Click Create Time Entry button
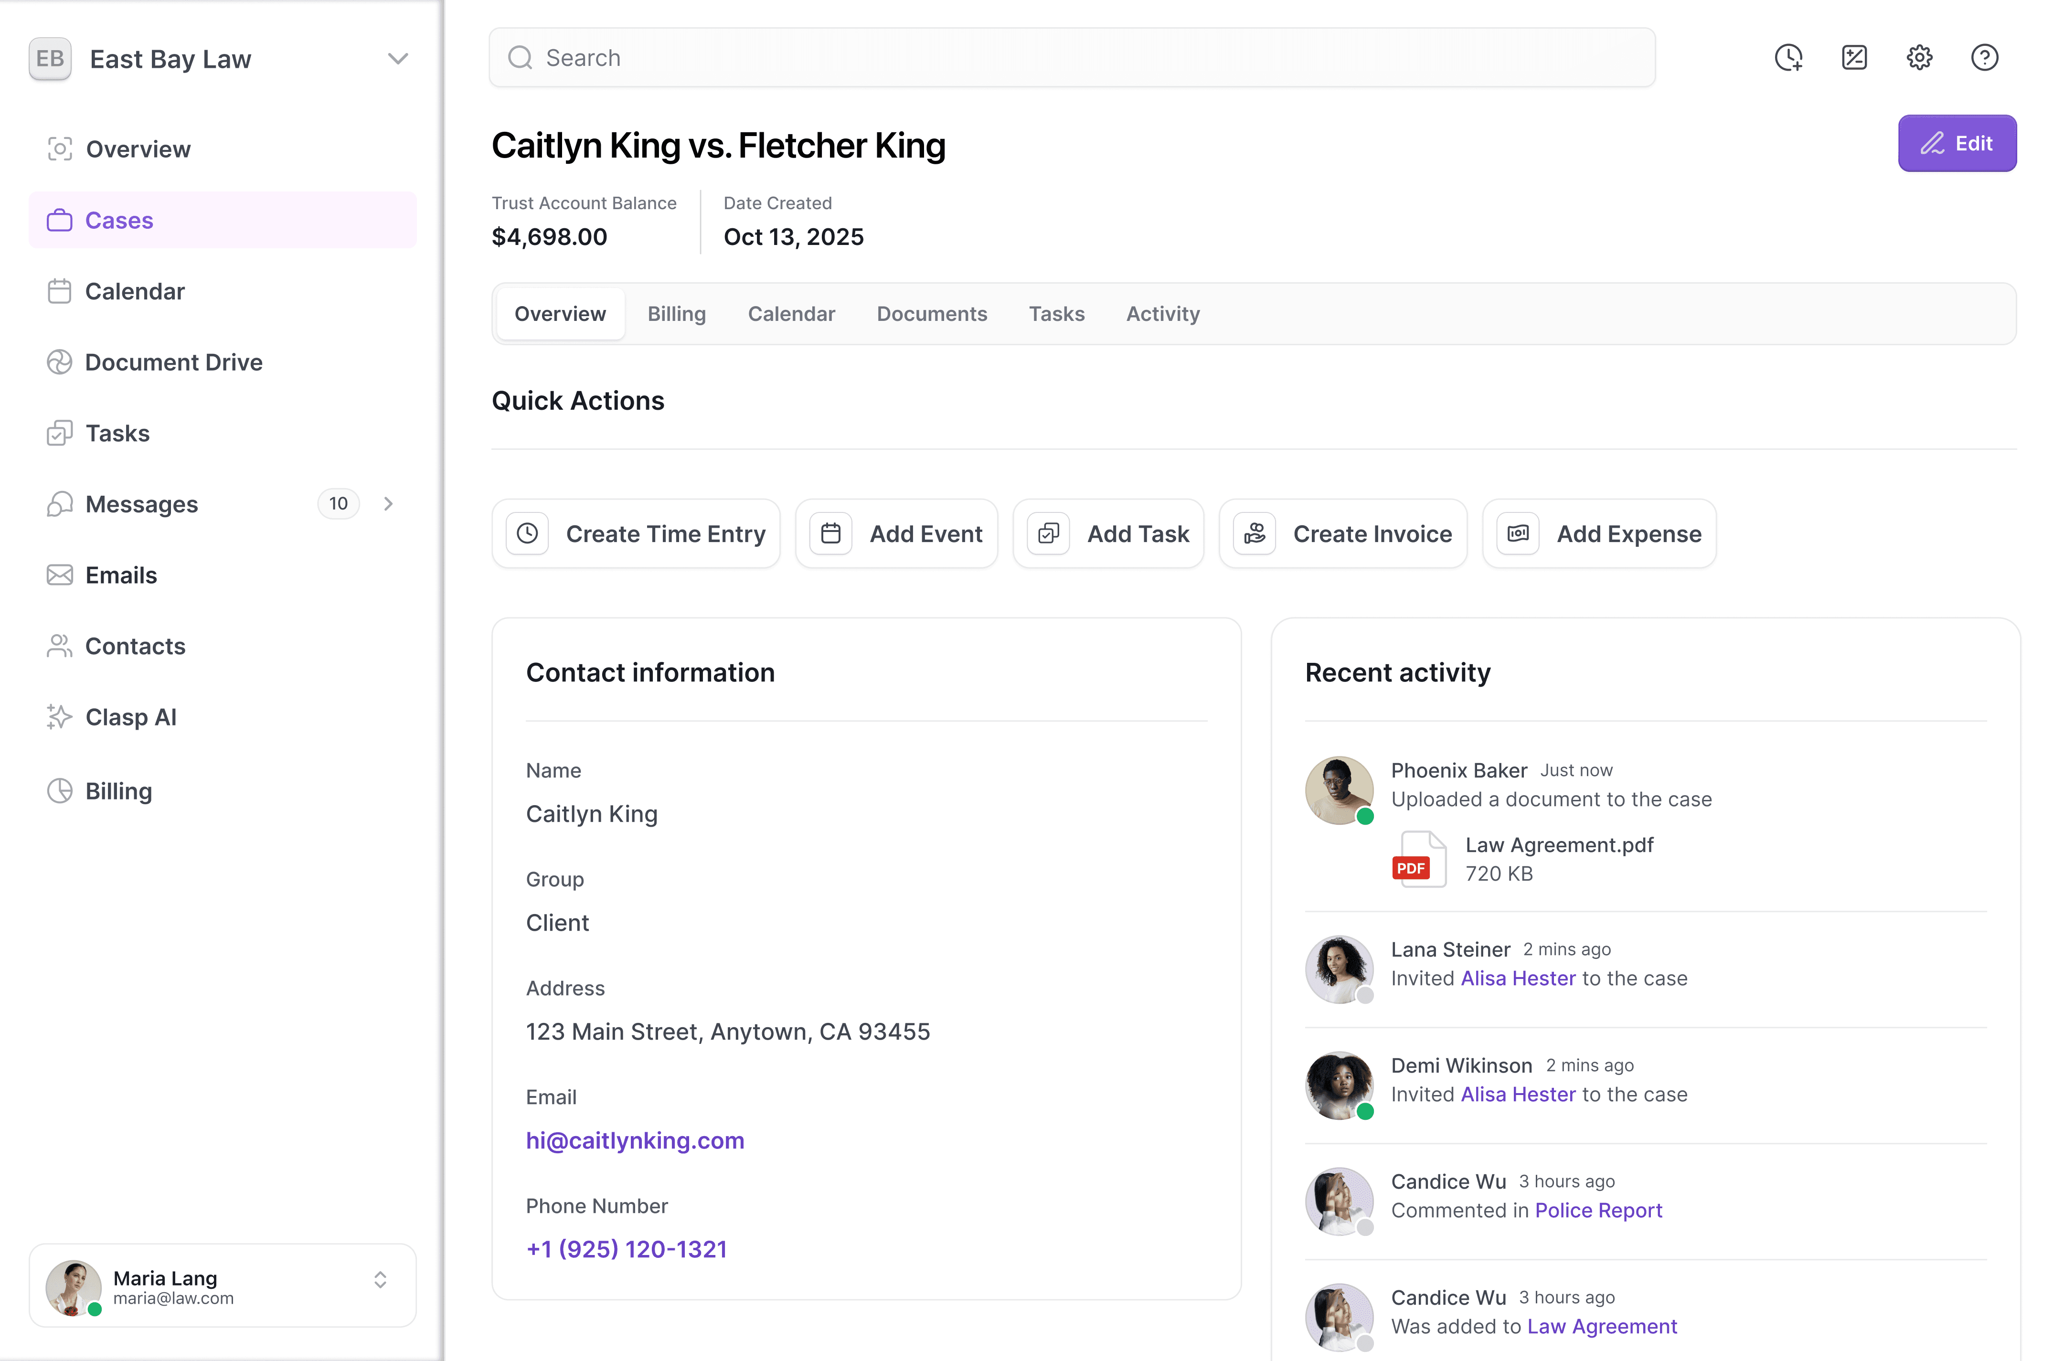 635,534
